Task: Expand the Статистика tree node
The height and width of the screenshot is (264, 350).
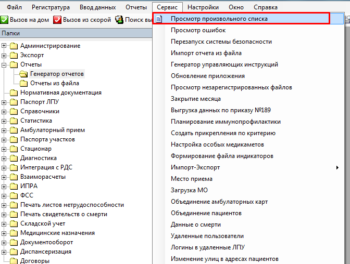Action: click(x=4, y=121)
